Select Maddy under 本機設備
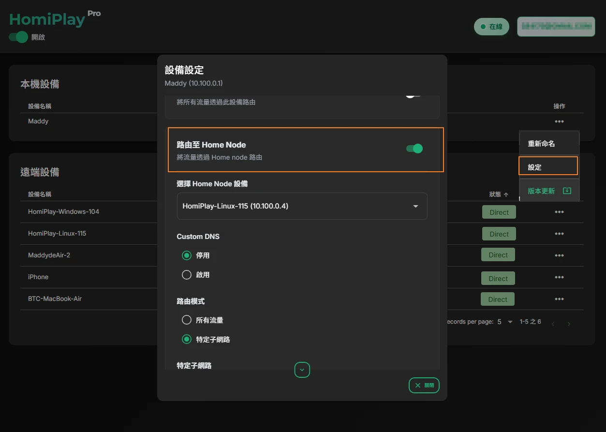 38,121
